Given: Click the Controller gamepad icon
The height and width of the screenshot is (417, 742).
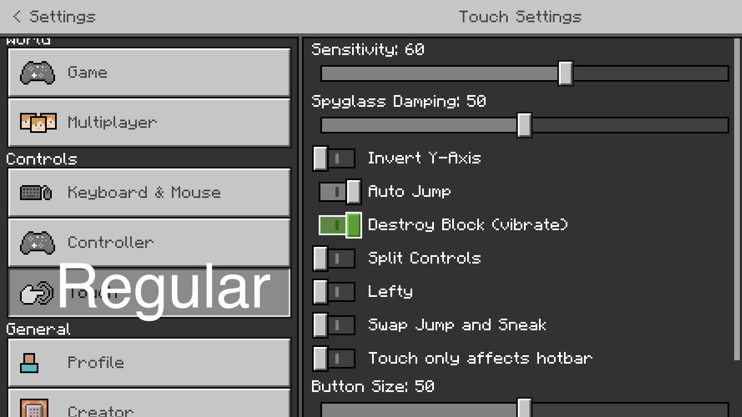Looking at the screenshot, I should tap(37, 243).
